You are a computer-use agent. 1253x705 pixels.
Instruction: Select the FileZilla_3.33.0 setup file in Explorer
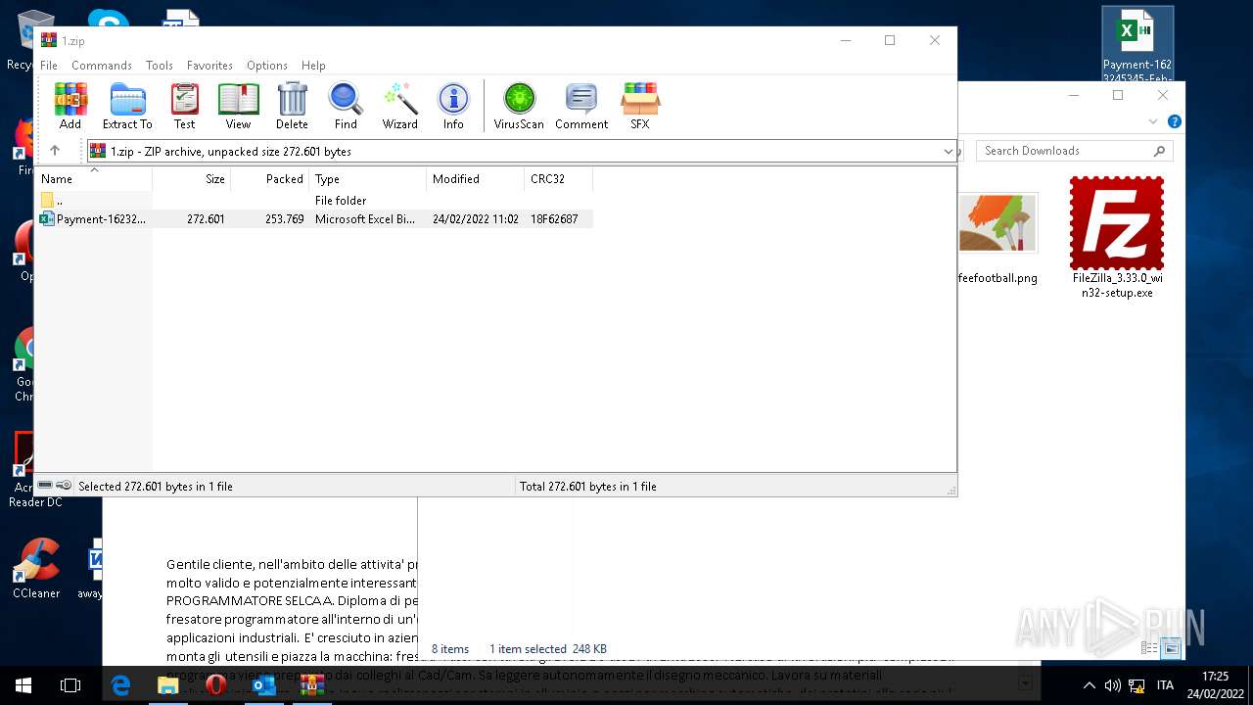coord(1117,238)
